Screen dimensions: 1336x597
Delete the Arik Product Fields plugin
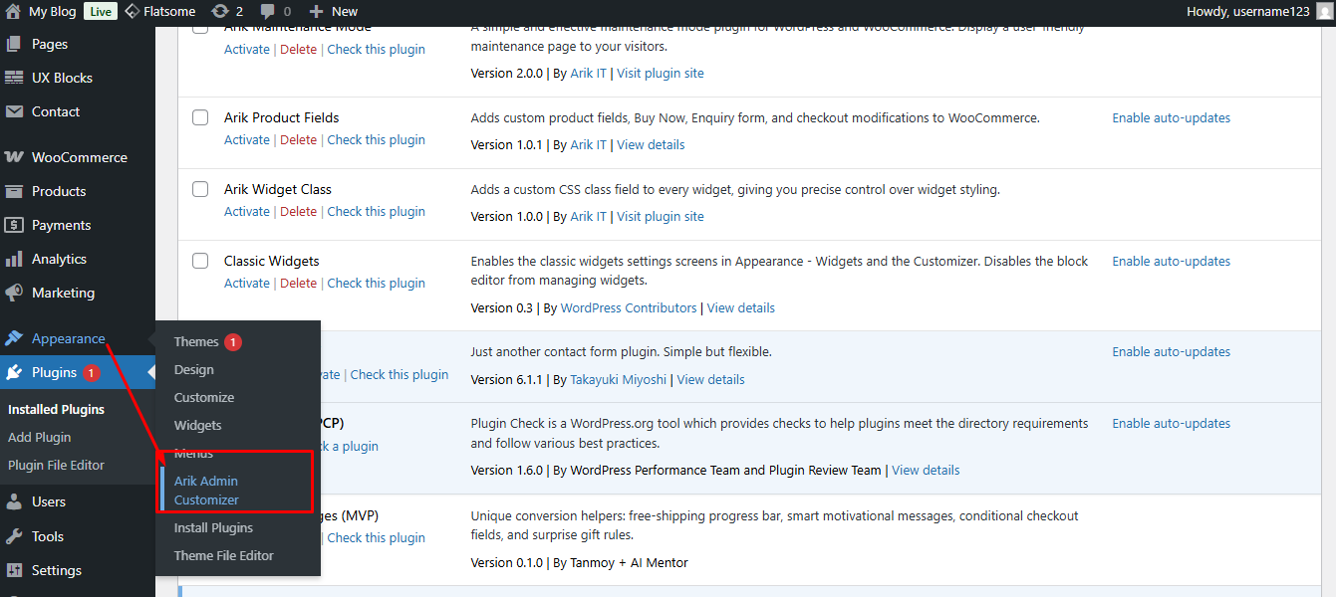(298, 139)
